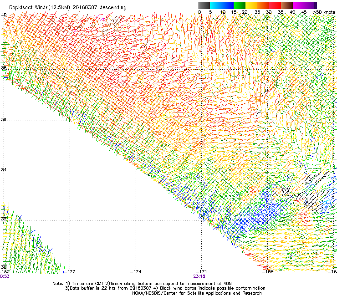Click the cyan-blue 5-15 knots color swatch
Screen dimensions: 337x296
(222, 5)
